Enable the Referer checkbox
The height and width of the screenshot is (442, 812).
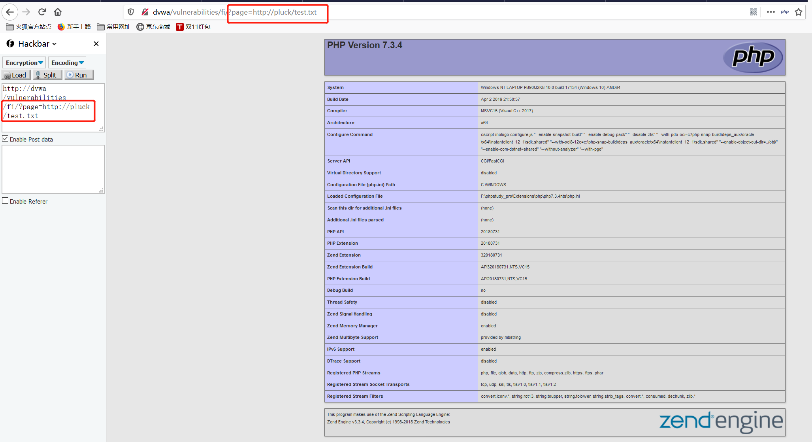pyautogui.click(x=6, y=201)
